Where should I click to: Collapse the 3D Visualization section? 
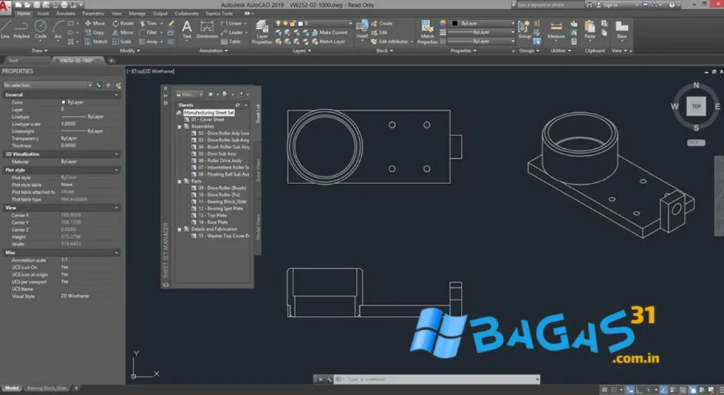[x=117, y=154]
